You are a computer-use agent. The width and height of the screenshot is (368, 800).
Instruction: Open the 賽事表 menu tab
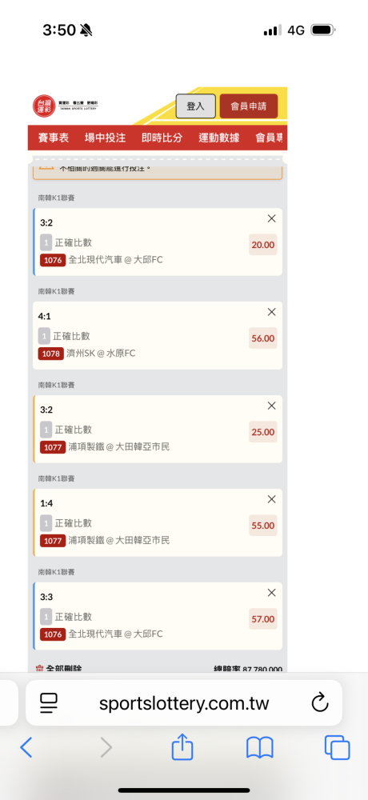[x=53, y=138]
